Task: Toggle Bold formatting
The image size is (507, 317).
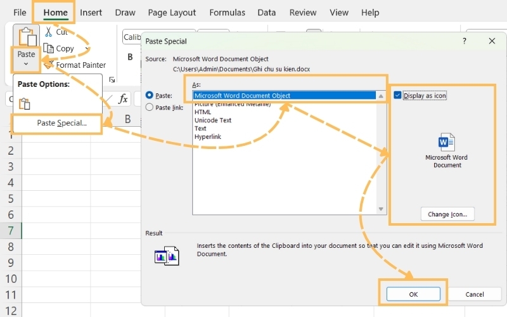Action: click(130, 57)
